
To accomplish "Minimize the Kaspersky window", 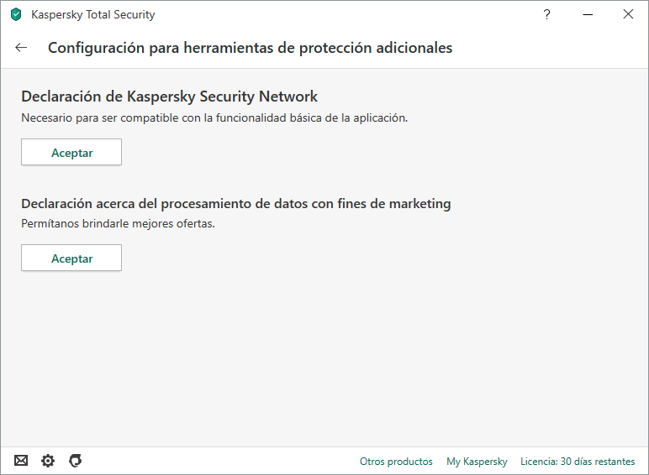I will [x=588, y=14].
